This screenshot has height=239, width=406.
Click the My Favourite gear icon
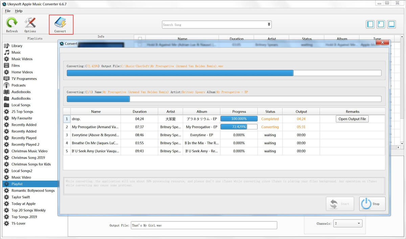tap(6, 118)
